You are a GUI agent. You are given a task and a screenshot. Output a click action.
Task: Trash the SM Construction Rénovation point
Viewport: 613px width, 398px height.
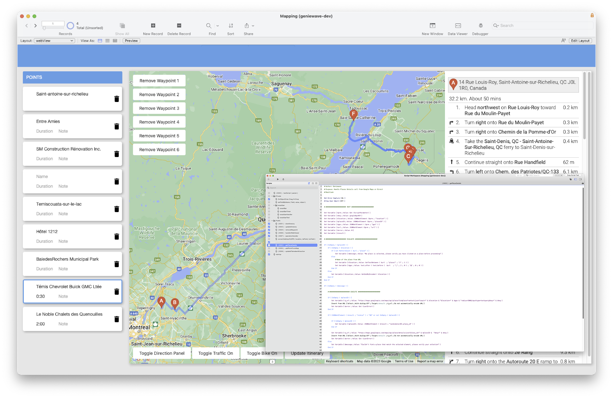point(117,154)
